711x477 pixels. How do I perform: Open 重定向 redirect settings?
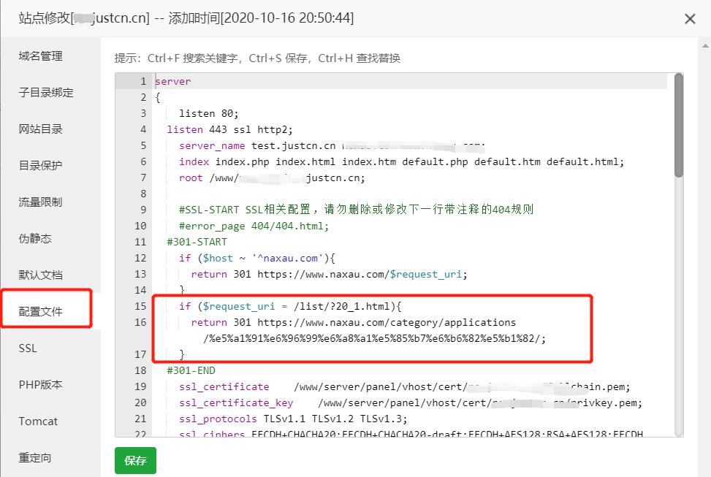(x=36, y=458)
